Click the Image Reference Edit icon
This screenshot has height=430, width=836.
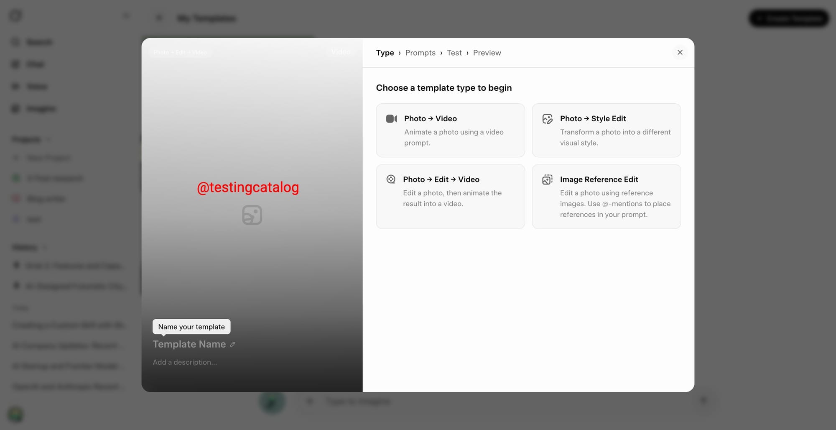pos(547,179)
